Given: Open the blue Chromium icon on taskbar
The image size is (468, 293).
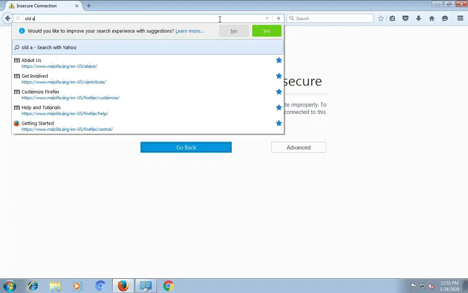Looking at the screenshot, I should (x=100, y=286).
